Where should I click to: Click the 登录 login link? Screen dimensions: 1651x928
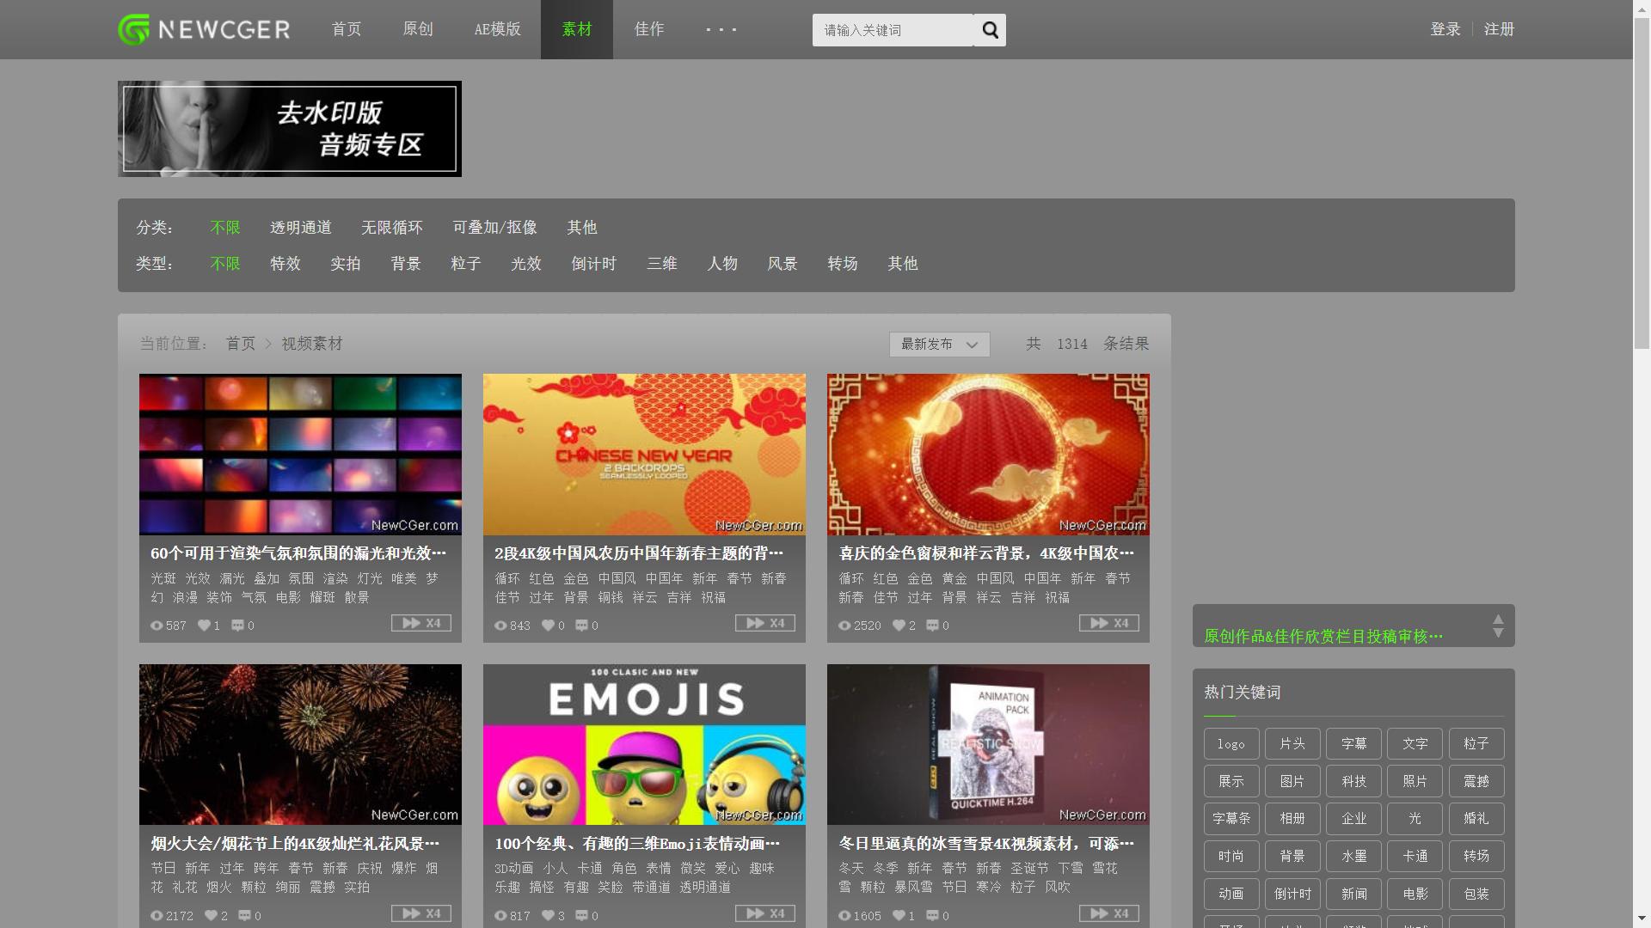tap(1445, 30)
